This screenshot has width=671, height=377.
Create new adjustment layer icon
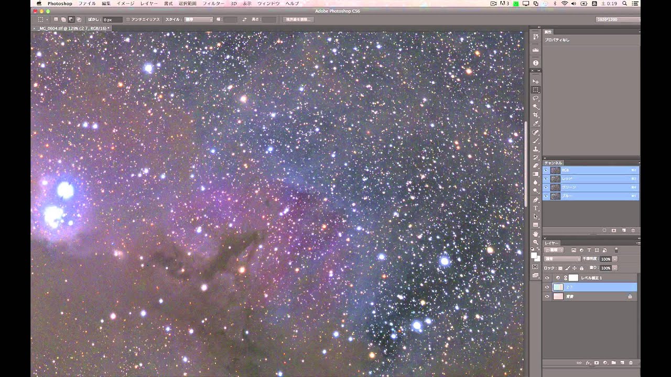(x=605, y=362)
